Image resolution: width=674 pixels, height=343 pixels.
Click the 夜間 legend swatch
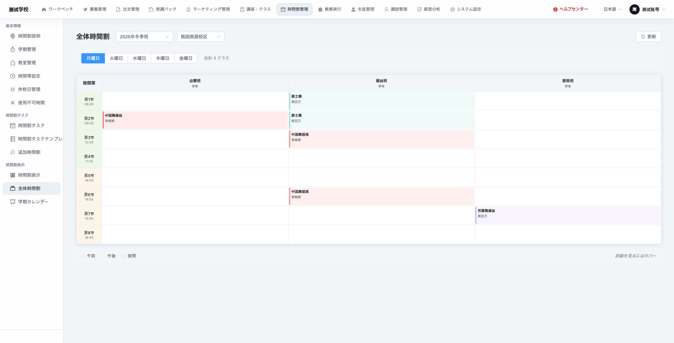124,256
